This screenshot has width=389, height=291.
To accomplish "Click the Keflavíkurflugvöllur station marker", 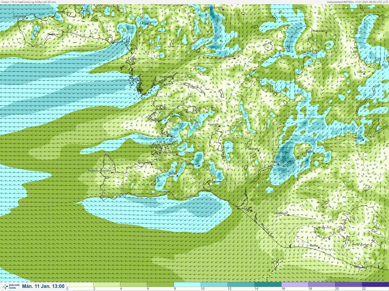I will click(112, 173).
